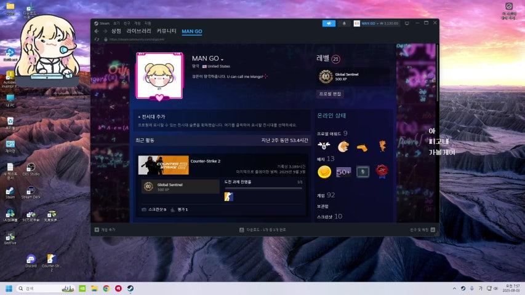Click the Counter-Strike 2 title link
The height and width of the screenshot is (295, 525).
(x=205, y=161)
